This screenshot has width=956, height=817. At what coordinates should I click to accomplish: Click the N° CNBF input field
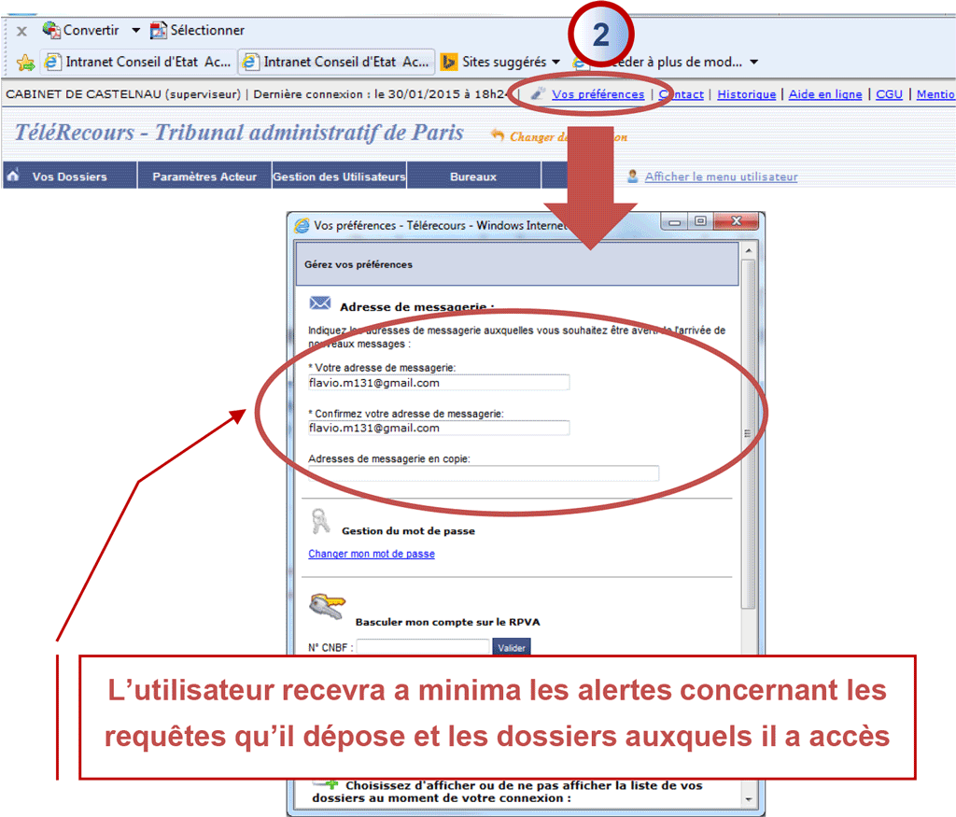423,647
